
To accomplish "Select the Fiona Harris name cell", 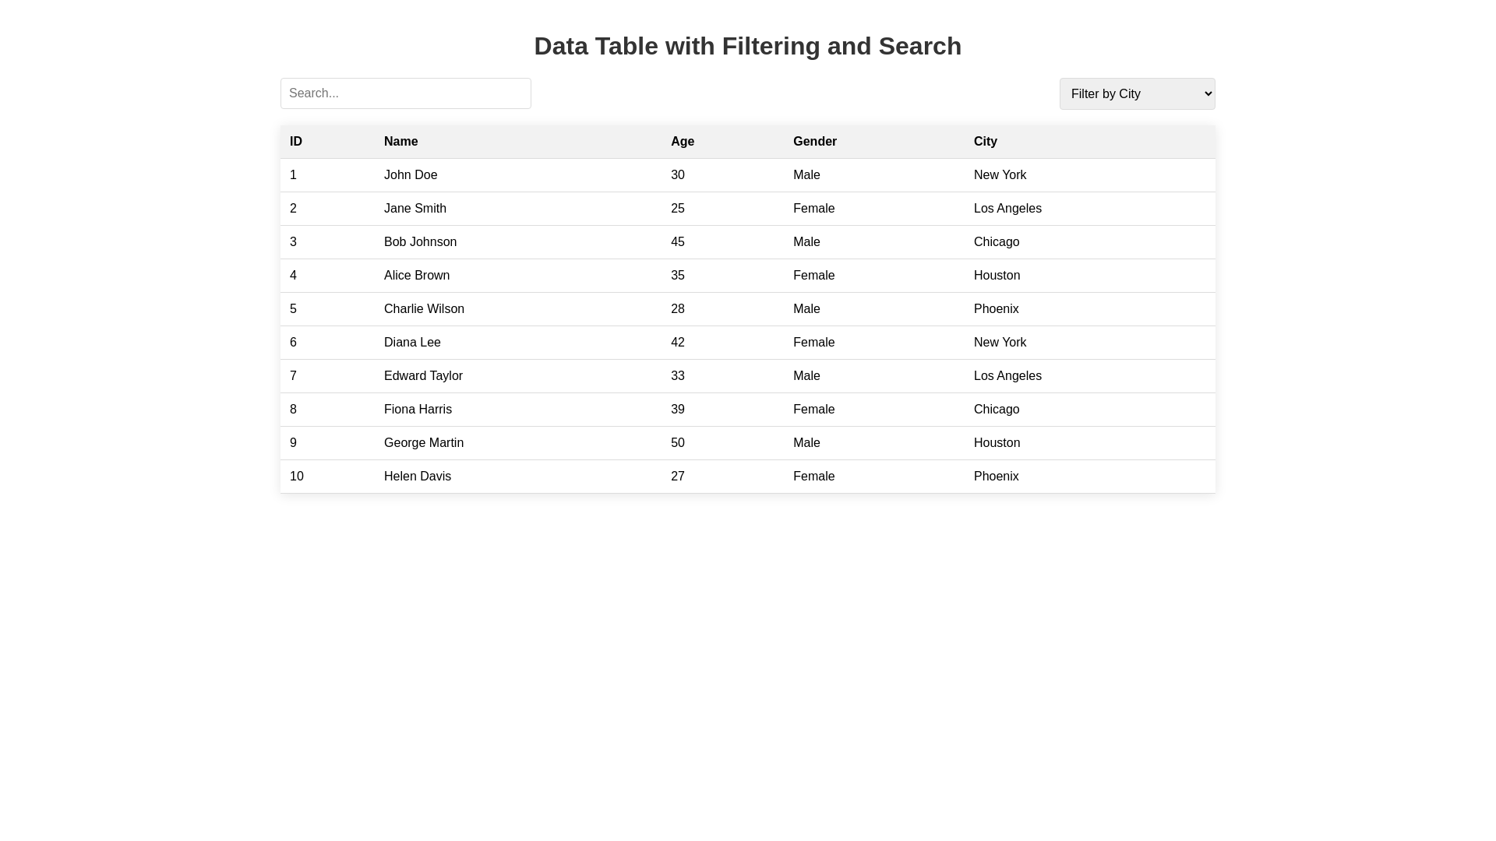I will 418,410.
